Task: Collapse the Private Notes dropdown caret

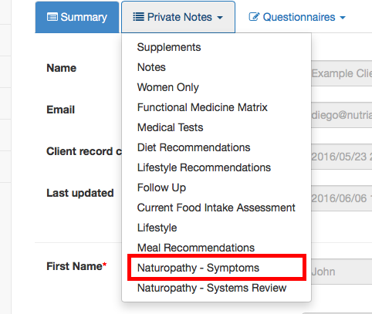Action: click(x=220, y=18)
